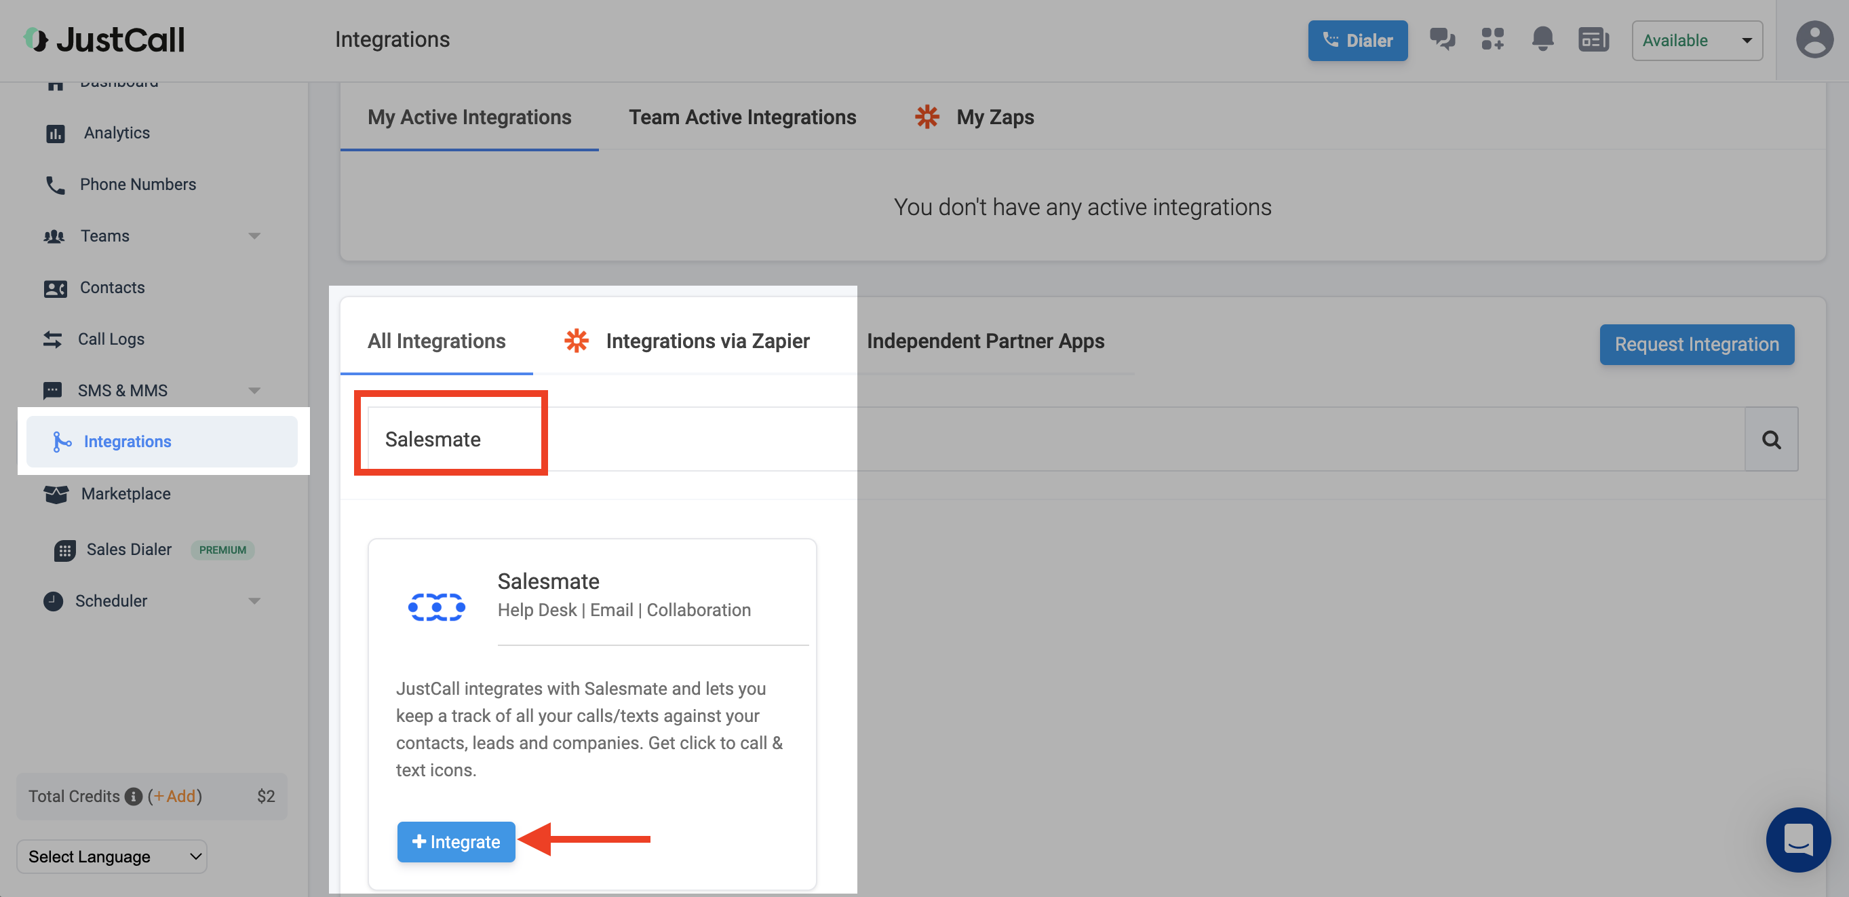
Task: Open the Independent Partner Apps tab
Action: tap(985, 341)
